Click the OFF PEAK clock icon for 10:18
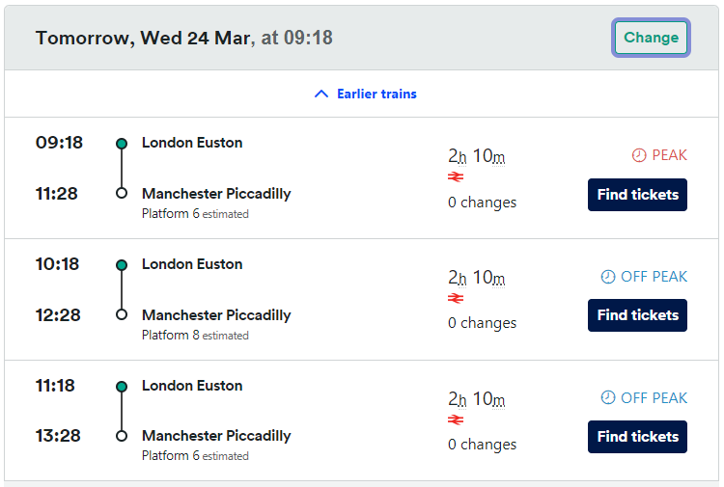This screenshot has height=487, width=724. tap(608, 277)
